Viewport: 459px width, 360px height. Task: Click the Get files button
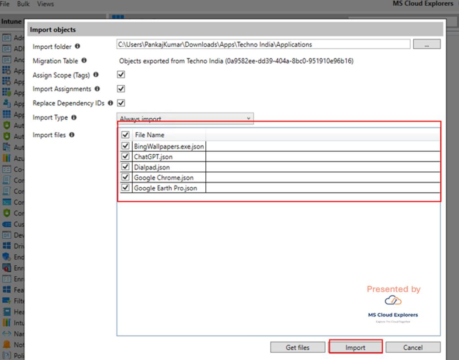click(298, 347)
